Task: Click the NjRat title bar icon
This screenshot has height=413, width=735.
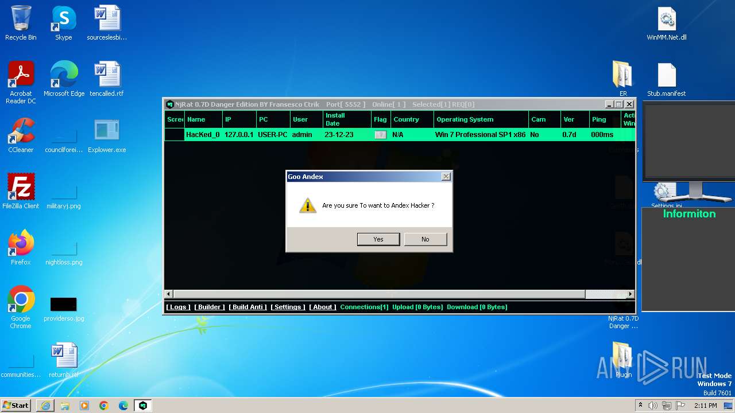Action: click(x=169, y=104)
